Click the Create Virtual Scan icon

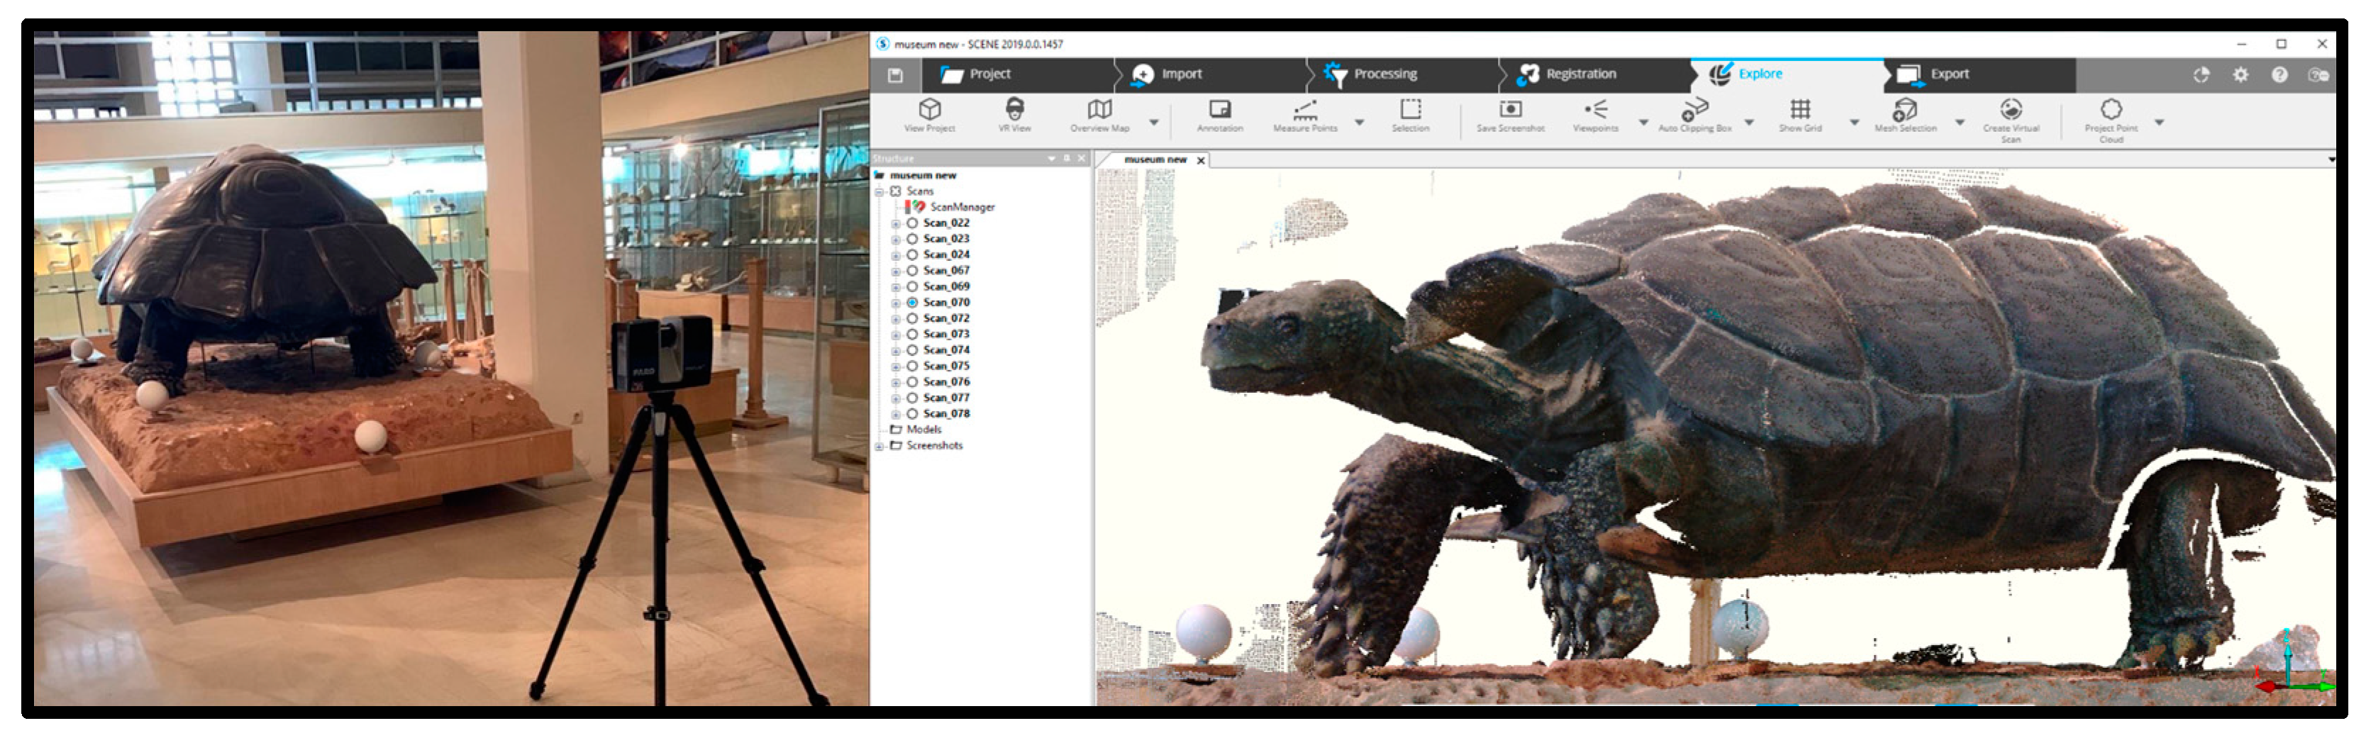pyautogui.click(x=2011, y=111)
